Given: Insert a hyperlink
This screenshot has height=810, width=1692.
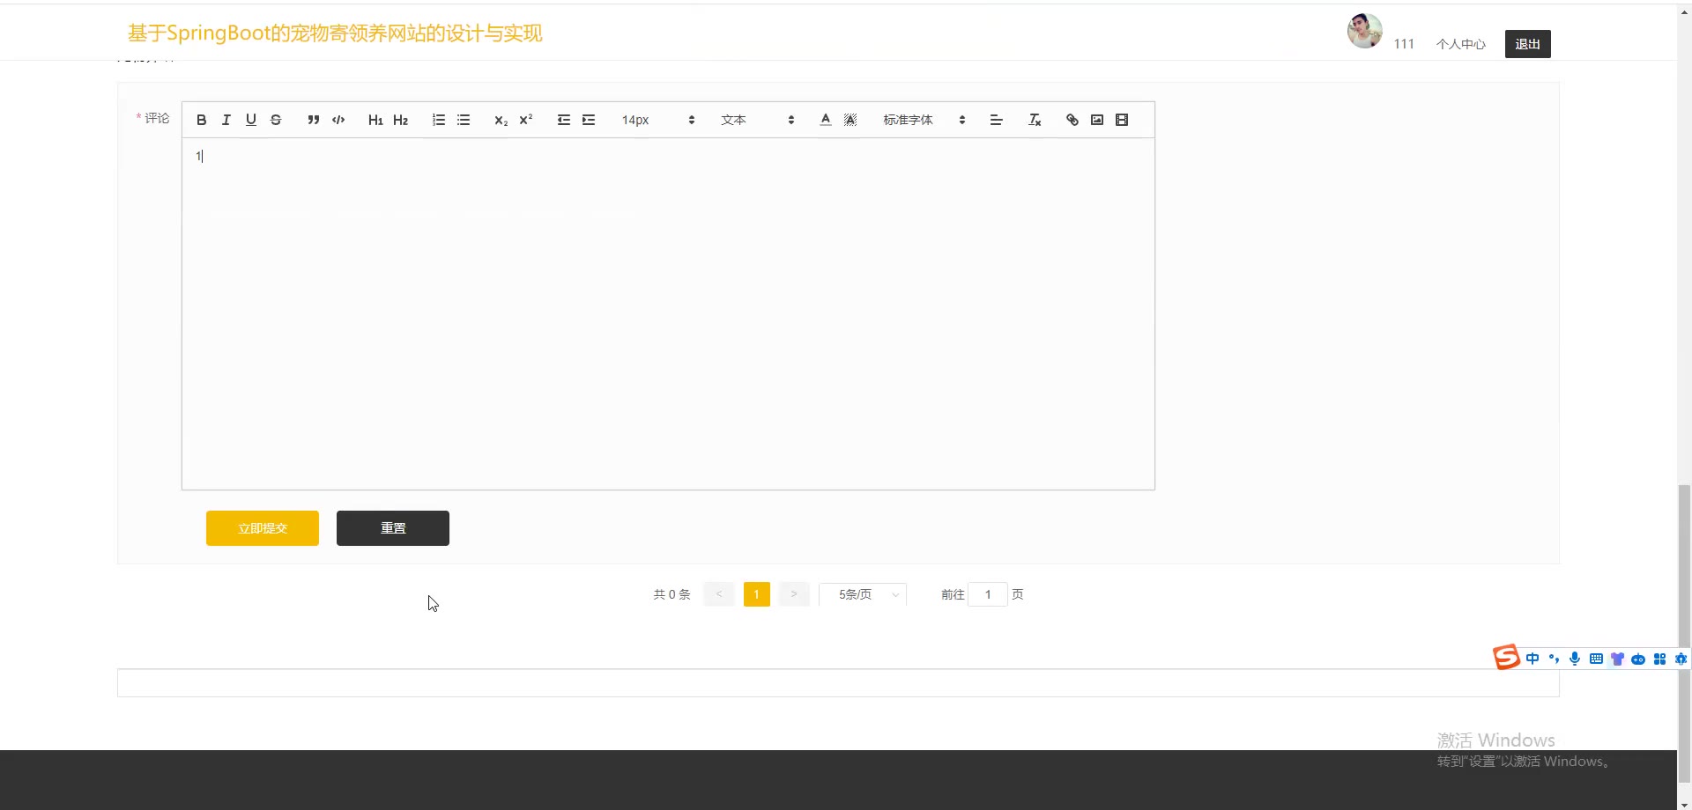Looking at the screenshot, I should [1072, 120].
